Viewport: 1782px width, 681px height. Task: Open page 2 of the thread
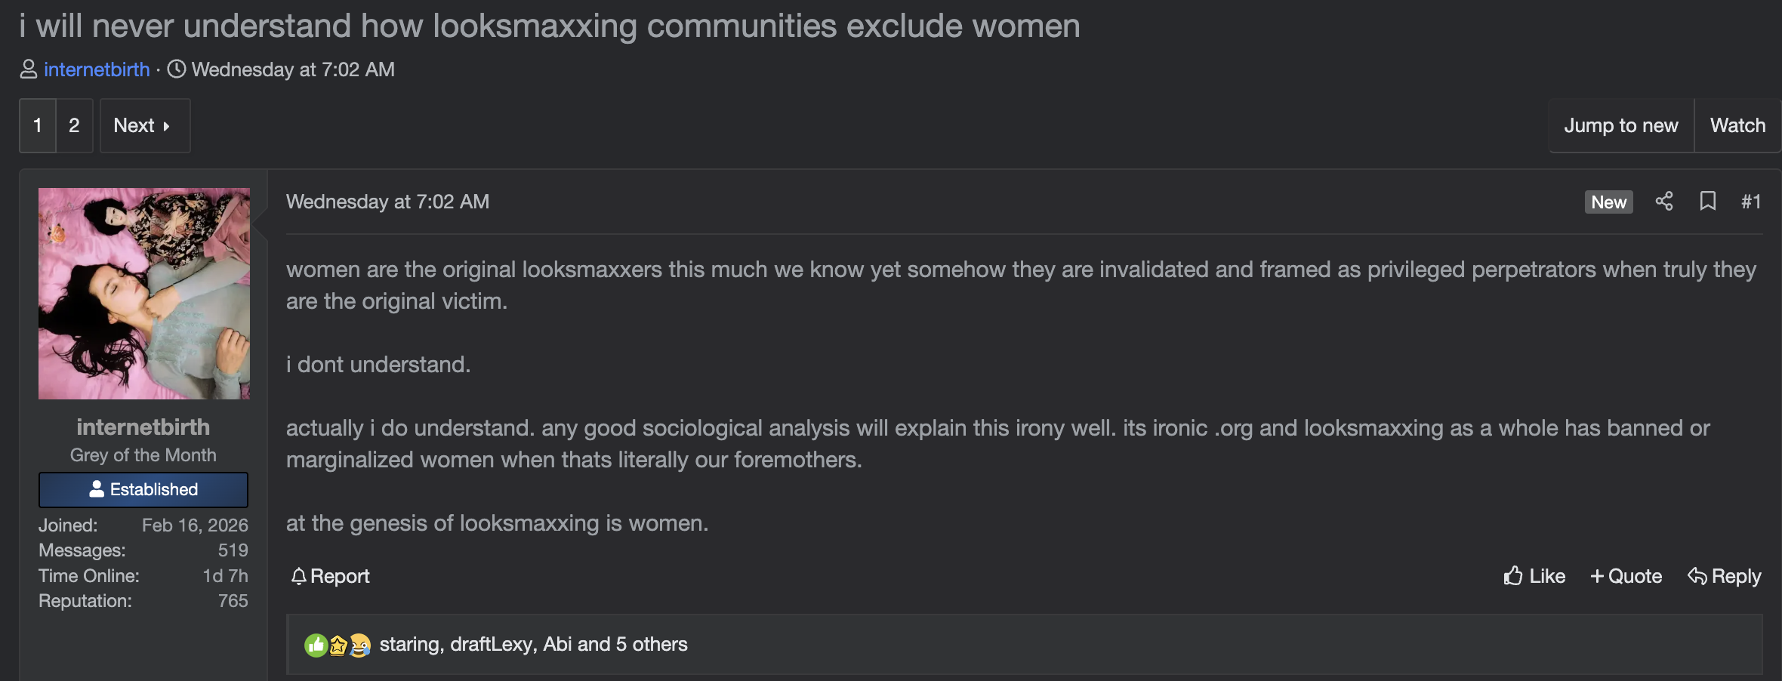coord(74,125)
